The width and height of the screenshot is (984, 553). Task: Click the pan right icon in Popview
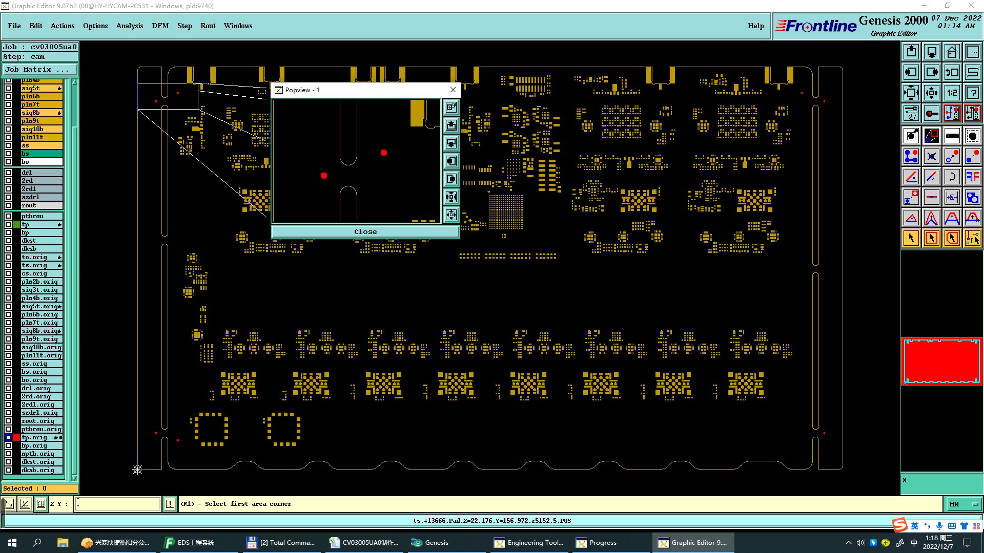click(x=451, y=179)
